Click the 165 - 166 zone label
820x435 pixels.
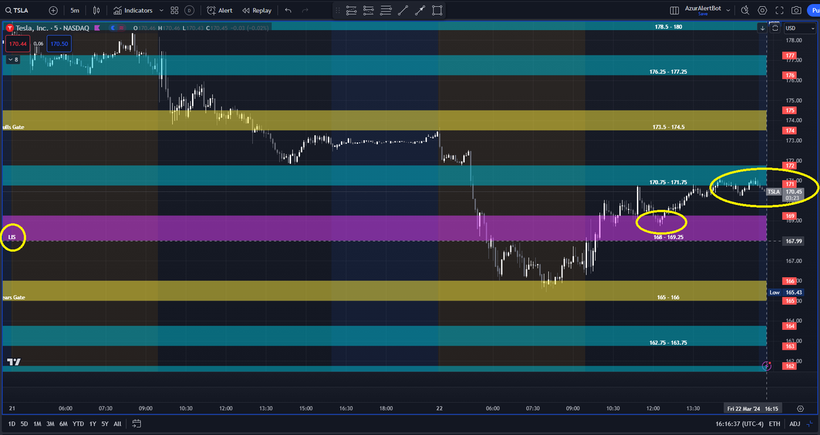(668, 298)
